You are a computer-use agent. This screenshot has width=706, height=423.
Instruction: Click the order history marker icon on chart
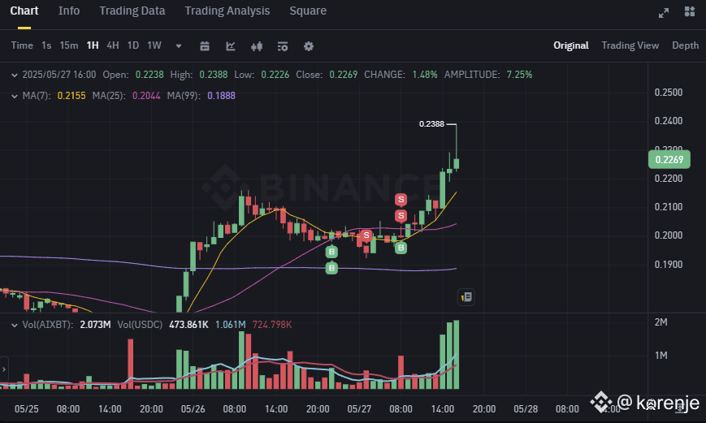pyautogui.click(x=466, y=297)
